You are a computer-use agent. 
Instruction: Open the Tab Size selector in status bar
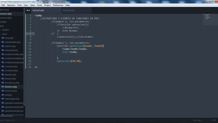(198, 120)
